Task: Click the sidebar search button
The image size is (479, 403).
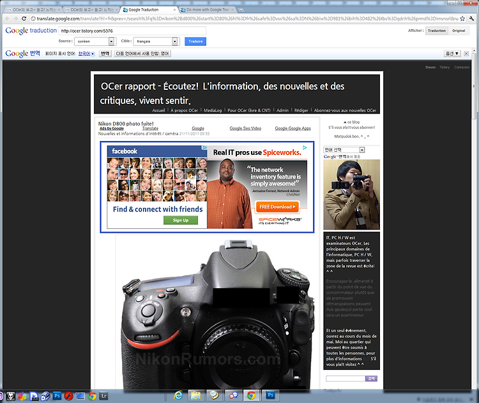Action: [x=371, y=379]
